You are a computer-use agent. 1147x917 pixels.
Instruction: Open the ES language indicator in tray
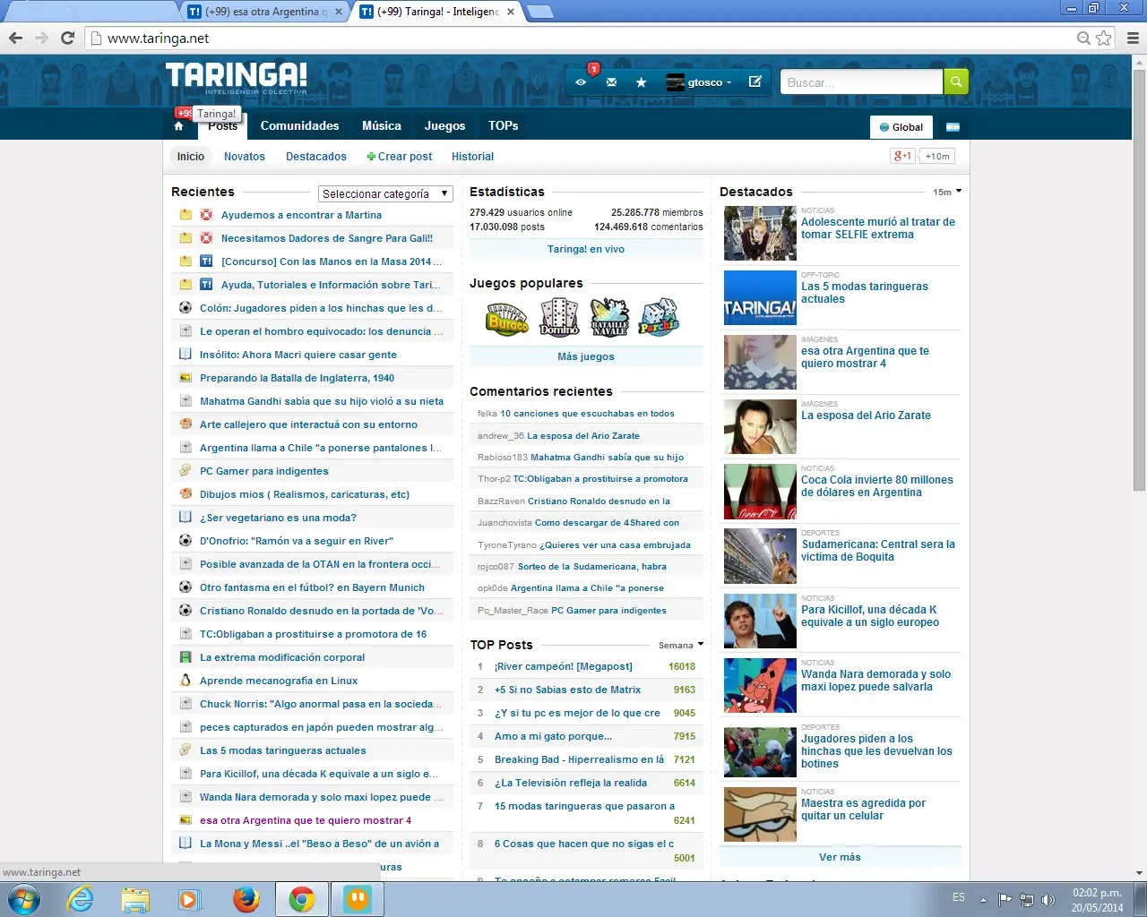tap(959, 897)
